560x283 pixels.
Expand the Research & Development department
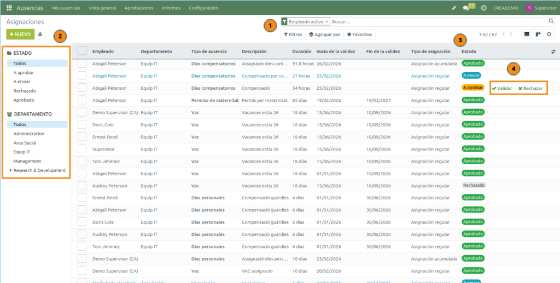(x=10, y=170)
